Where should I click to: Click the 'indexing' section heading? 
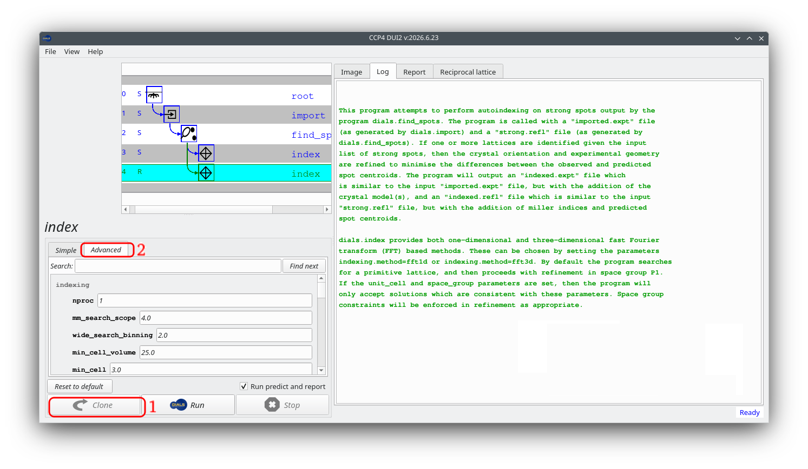tap(73, 285)
